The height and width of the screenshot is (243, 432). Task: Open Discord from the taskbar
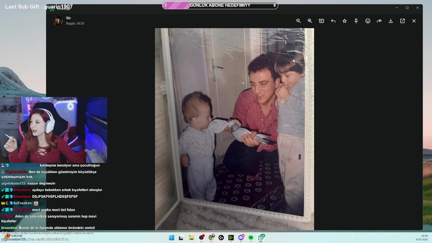[x=241, y=238]
